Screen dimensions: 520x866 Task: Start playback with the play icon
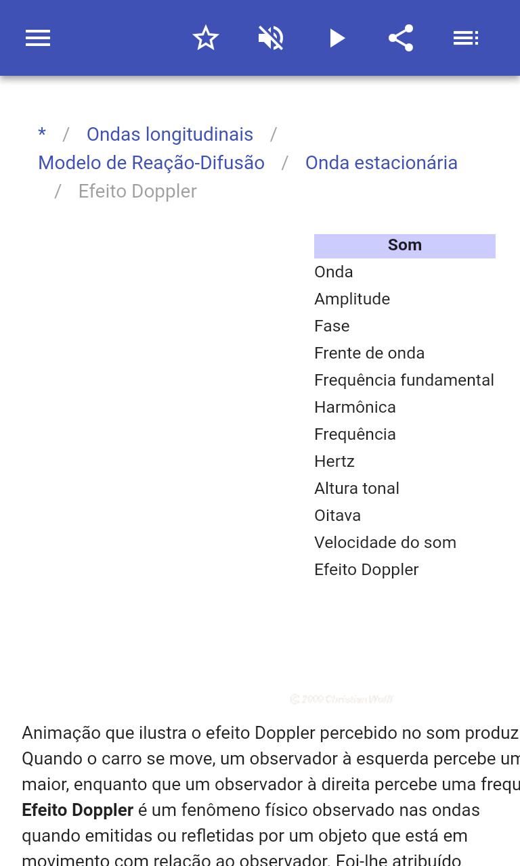click(x=337, y=38)
